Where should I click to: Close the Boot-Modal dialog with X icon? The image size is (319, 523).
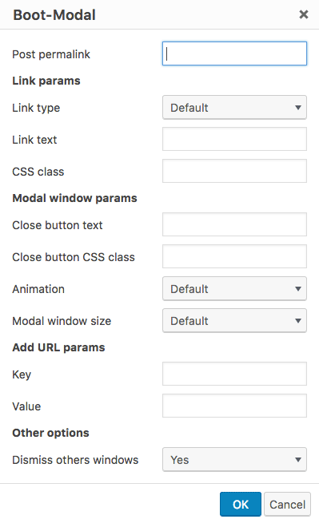tap(304, 14)
